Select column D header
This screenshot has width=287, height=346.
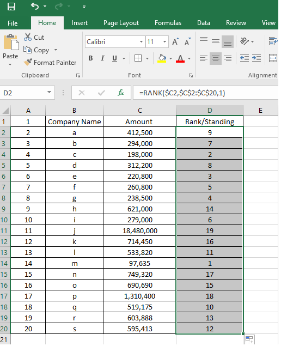[210, 110]
